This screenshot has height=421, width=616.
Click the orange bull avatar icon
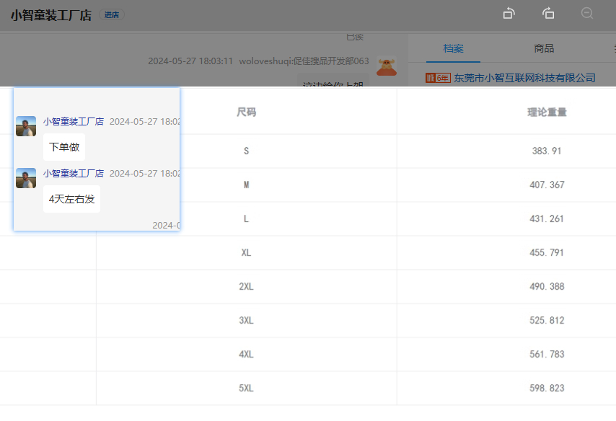click(x=387, y=66)
